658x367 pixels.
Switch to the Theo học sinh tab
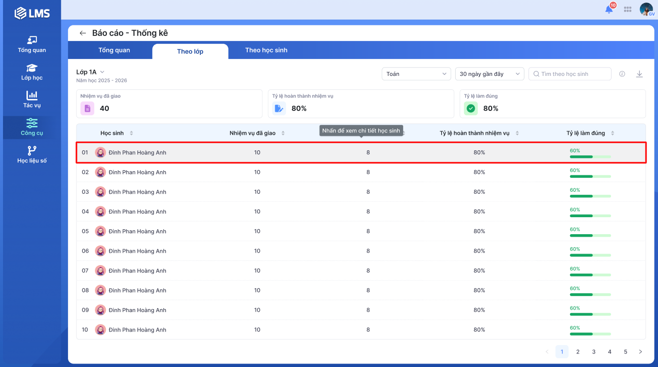[266, 50]
